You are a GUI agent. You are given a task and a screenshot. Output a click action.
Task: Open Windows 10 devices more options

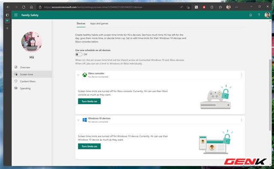(241, 120)
